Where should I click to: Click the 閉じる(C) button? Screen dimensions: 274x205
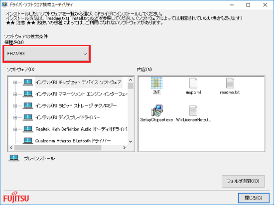[254, 198]
